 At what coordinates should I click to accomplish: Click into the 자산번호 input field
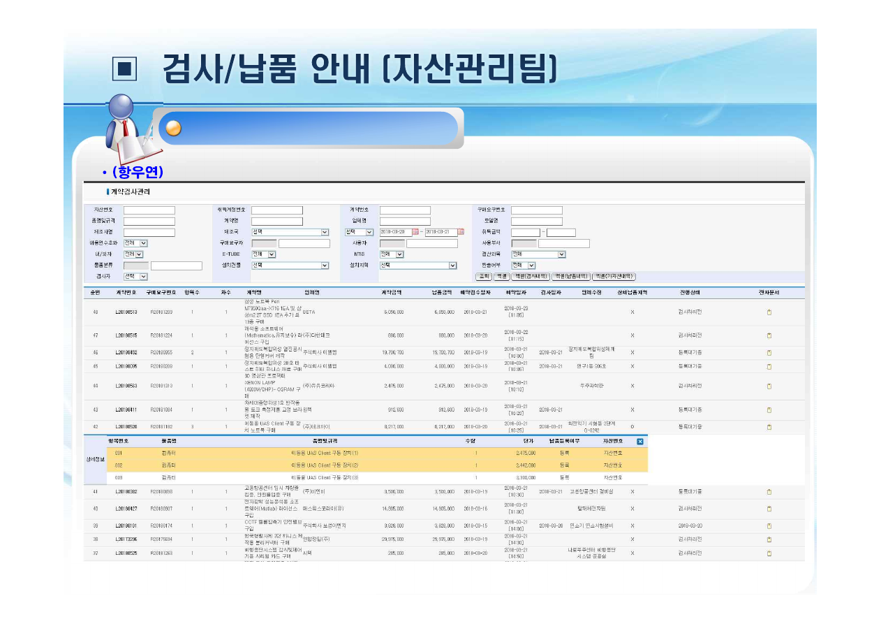point(149,210)
